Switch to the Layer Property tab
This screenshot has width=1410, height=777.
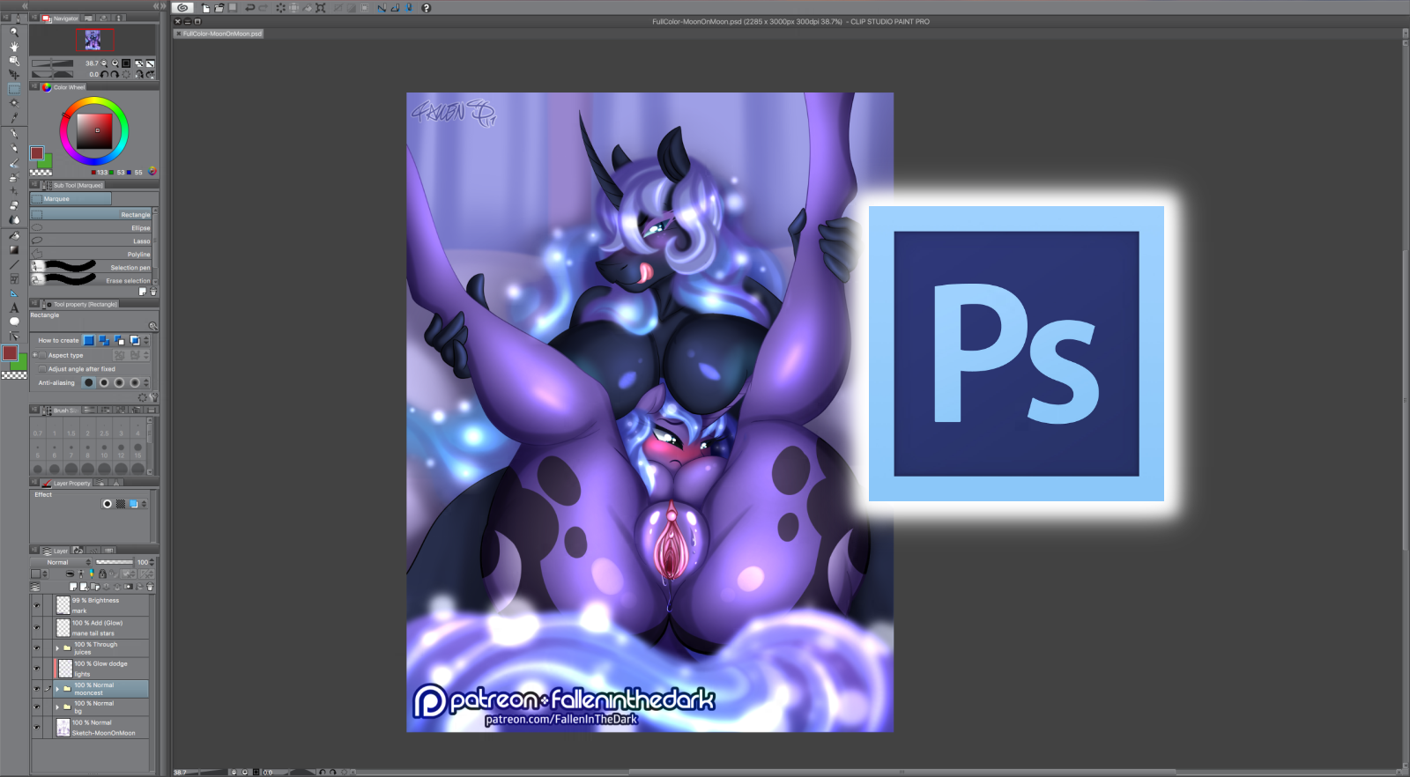[67, 483]
